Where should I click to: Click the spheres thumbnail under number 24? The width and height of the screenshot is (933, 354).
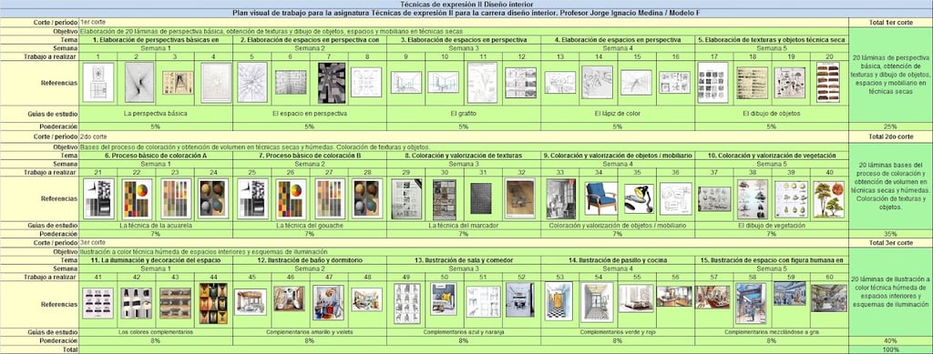point(213,199)
